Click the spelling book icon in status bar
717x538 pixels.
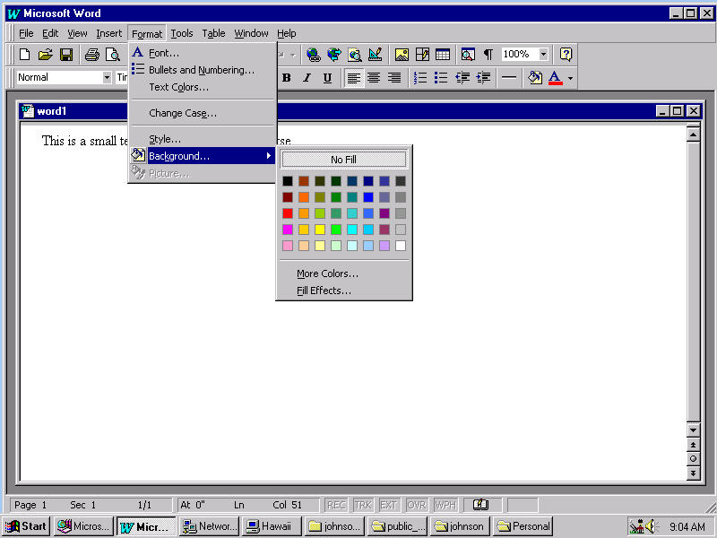click(480, 505)
